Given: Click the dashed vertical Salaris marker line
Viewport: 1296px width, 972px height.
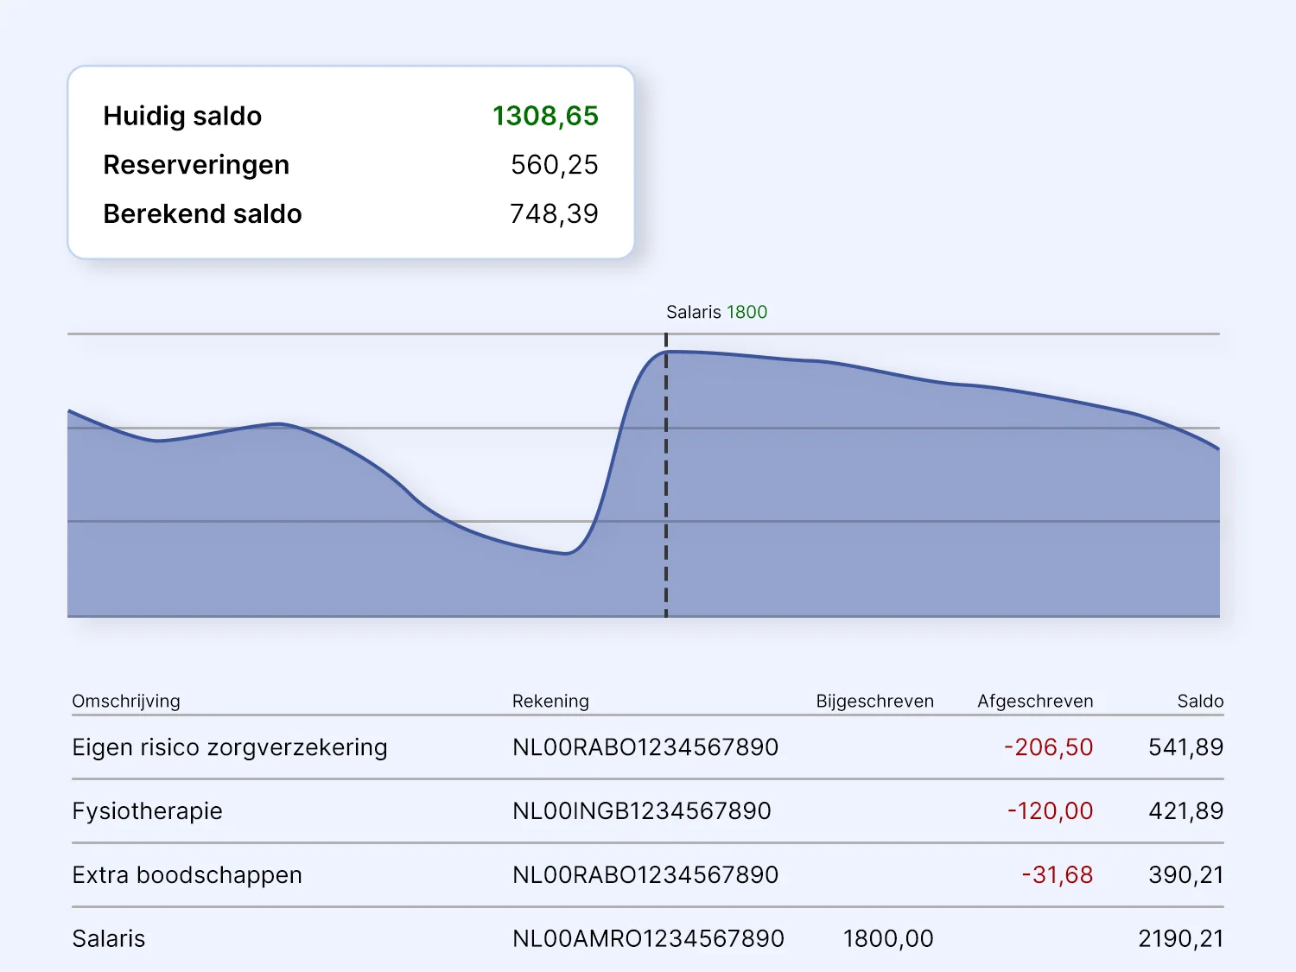Looking at the screenshot, I should point(666,484).
